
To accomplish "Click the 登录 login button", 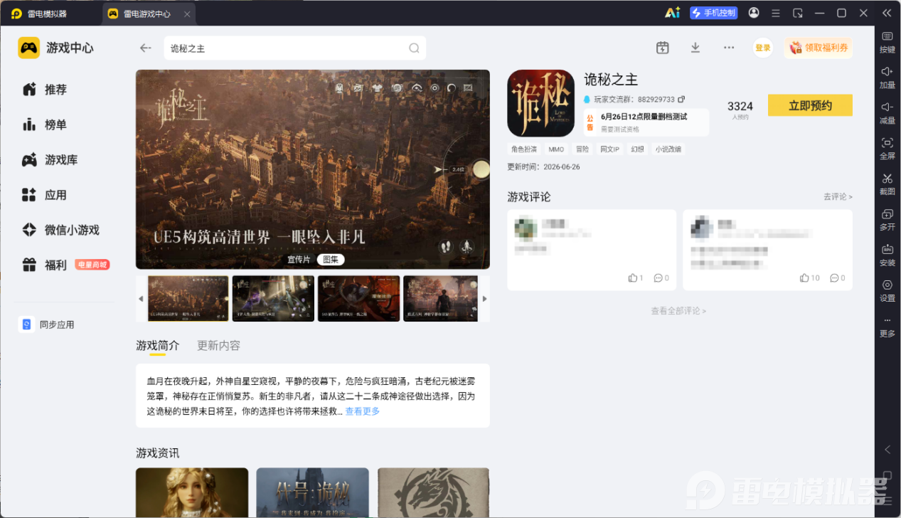I will coord(762,48).
